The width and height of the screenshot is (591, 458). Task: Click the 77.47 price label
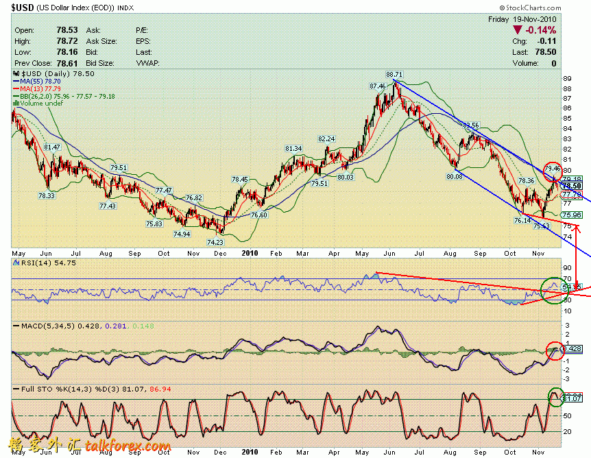164,191
